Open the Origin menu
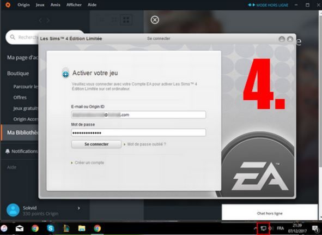This screenshot has width=322, height=235. pos(23,5)
